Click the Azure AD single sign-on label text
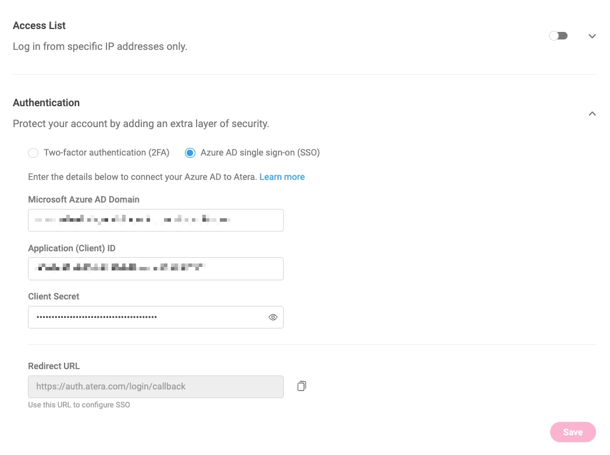The image size is (610, 455). click(261, 153)
